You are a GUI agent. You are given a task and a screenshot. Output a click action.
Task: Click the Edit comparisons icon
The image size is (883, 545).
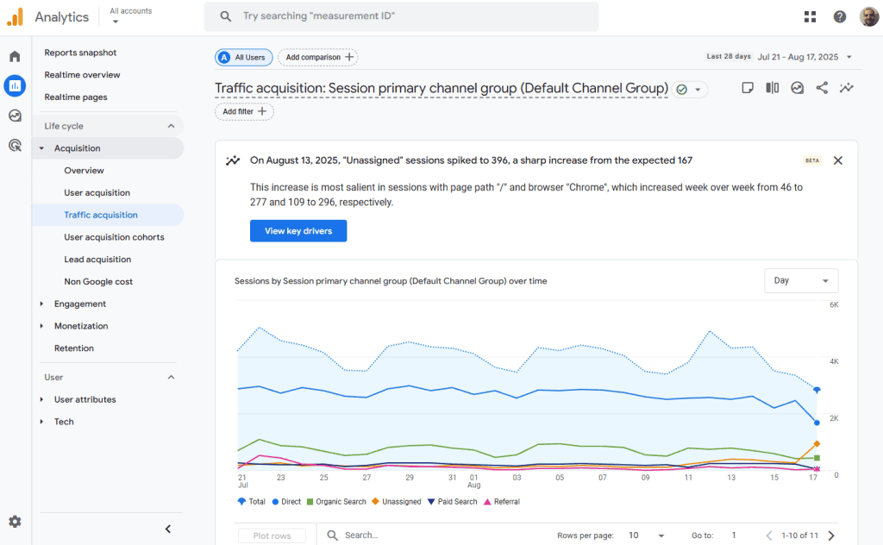point(773,88)
